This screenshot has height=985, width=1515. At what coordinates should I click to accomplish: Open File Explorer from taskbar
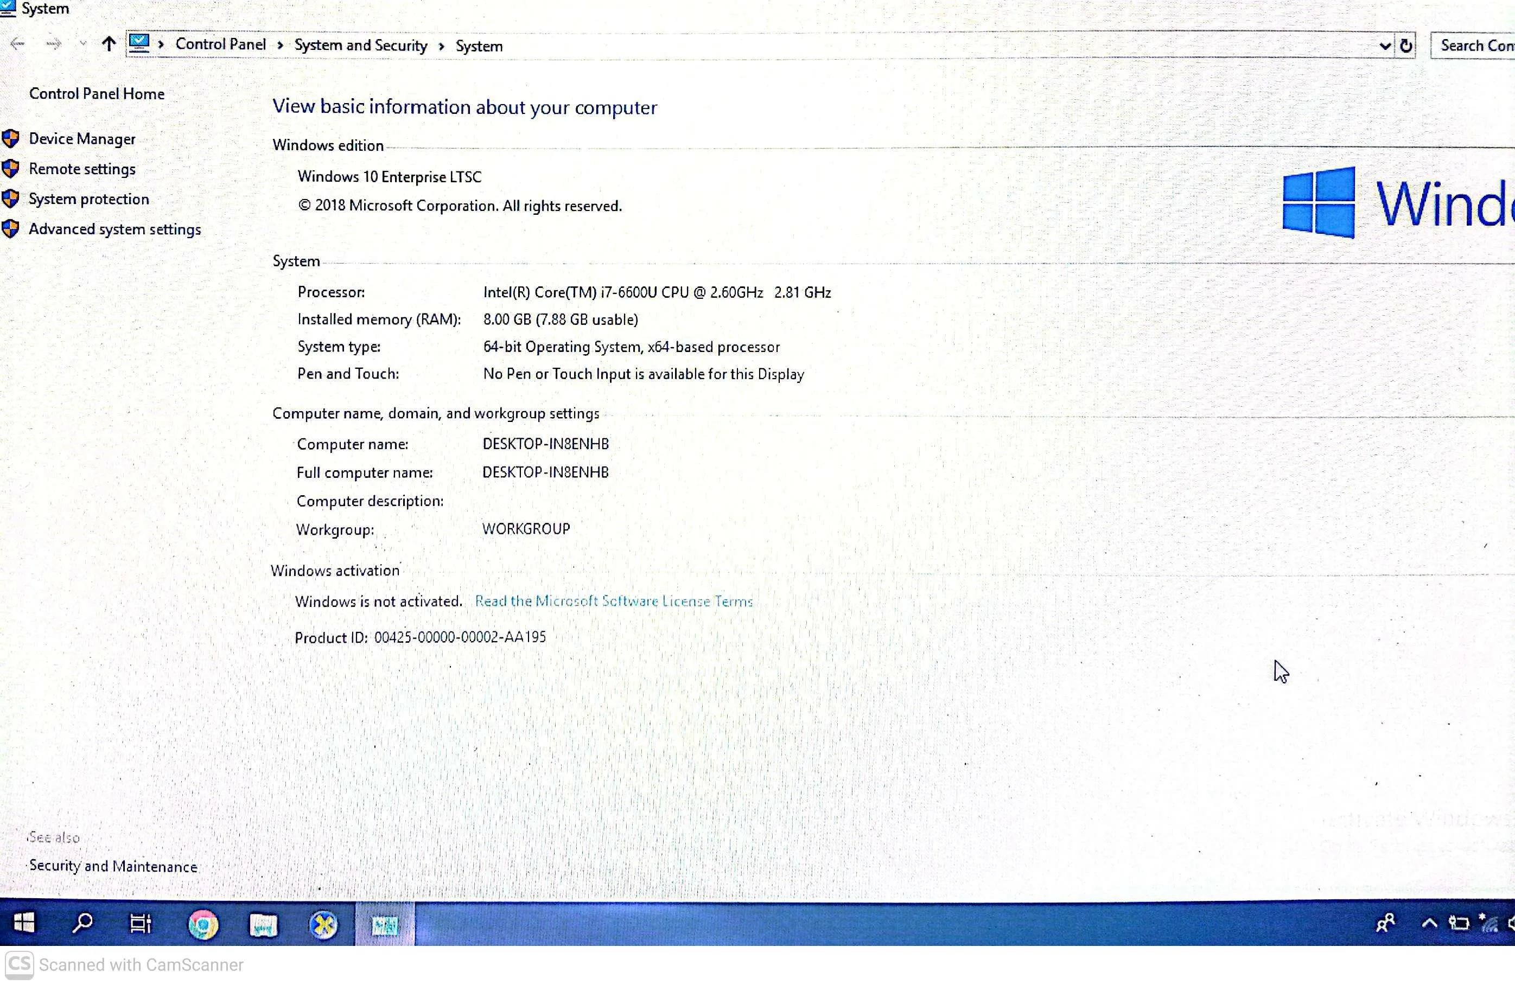point(263,925)
